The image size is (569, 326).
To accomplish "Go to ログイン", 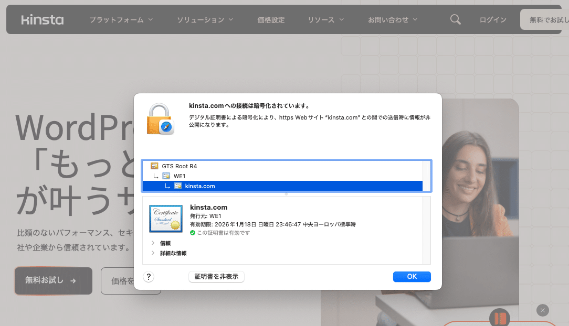I will 492,19.
